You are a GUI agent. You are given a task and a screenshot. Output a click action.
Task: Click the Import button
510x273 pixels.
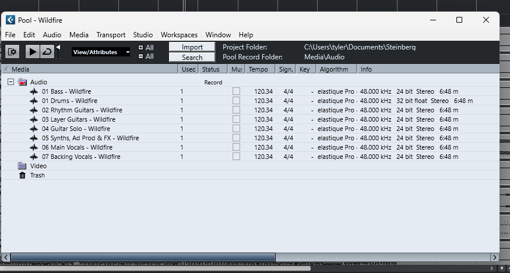tap(192, 47)
